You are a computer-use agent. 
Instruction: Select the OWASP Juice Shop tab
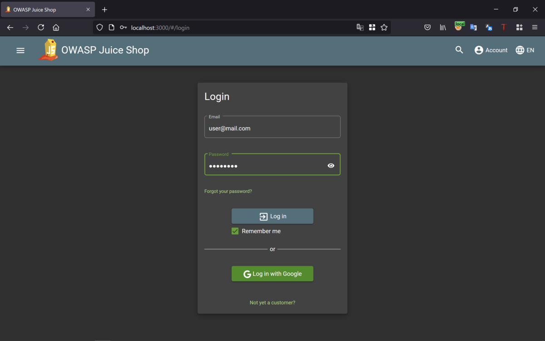(48, 10)
